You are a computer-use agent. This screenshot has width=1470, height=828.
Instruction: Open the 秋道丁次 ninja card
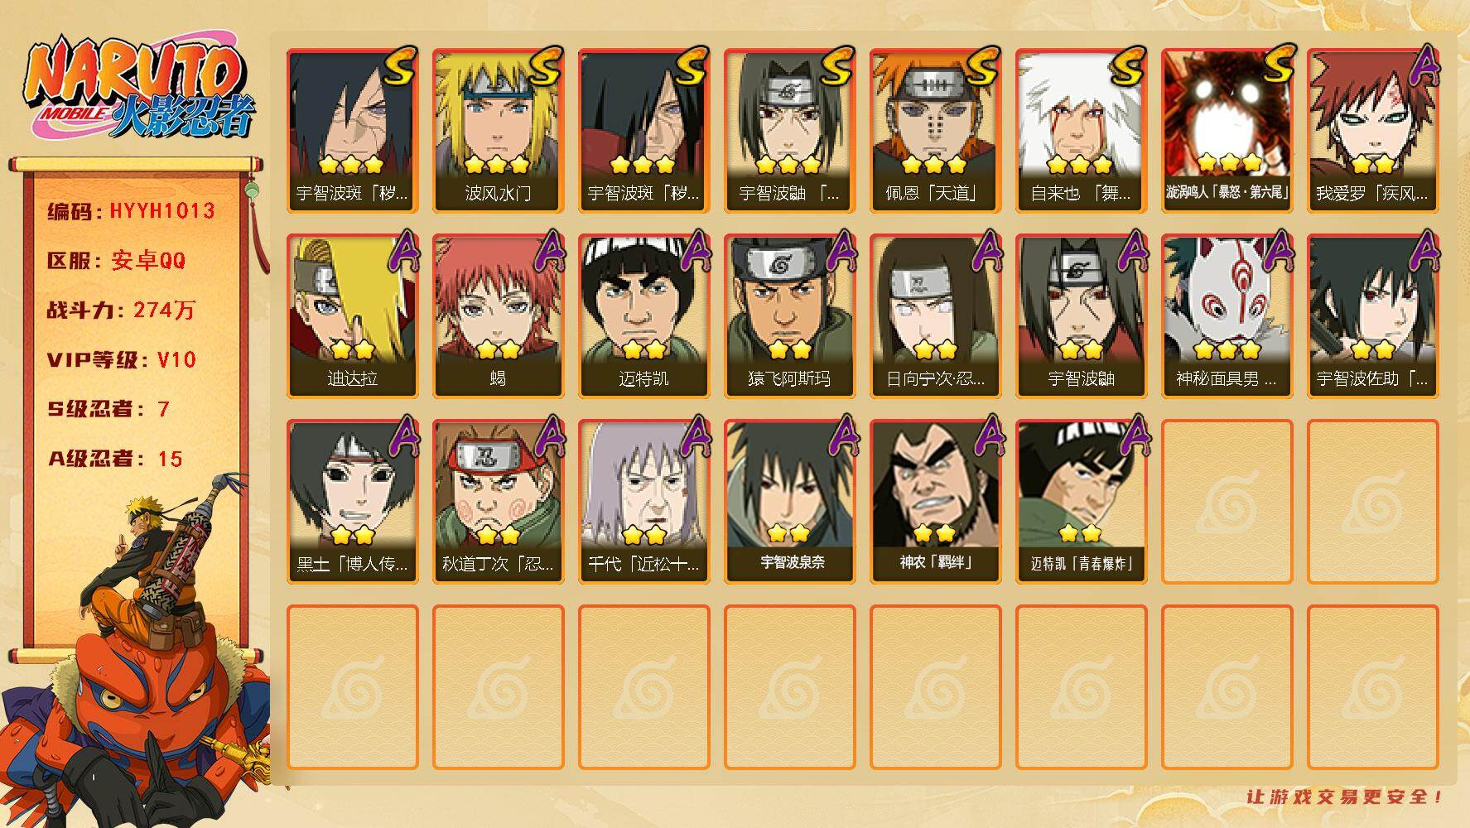(x=498, y=502)
